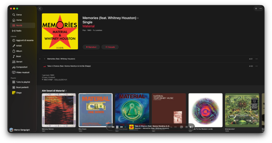
Task: Pause the current track
Action: (x=117, y=127)
